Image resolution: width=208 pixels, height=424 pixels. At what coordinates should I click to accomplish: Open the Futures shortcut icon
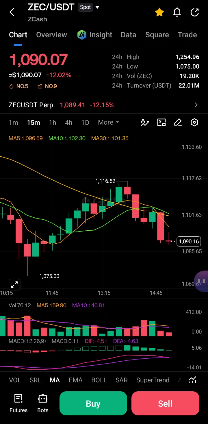tap(18, 403)
